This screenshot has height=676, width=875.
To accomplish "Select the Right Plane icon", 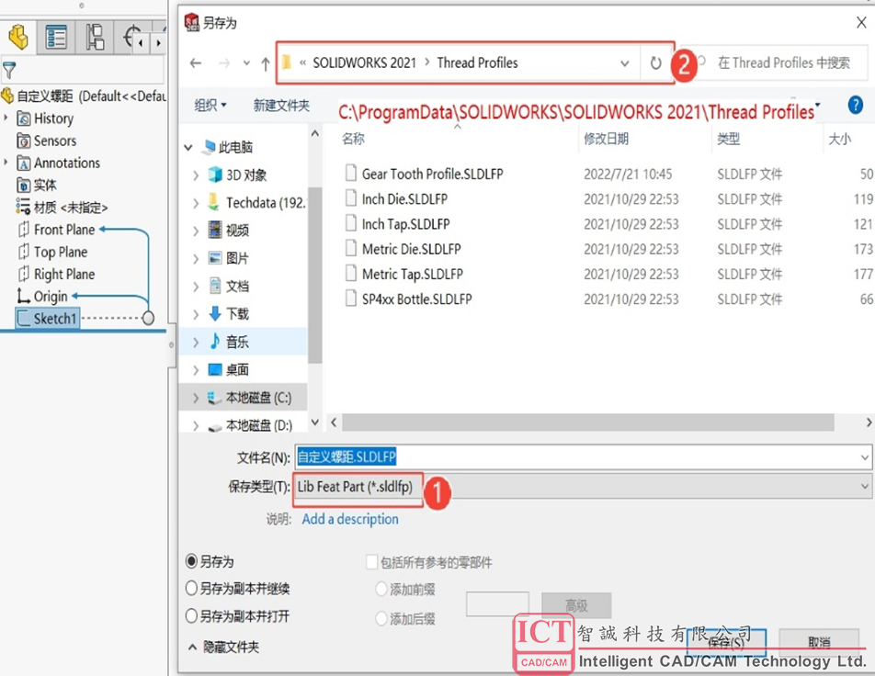I will pos(24,274).
